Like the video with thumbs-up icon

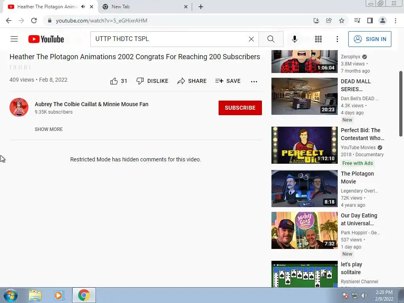click(114, 81)
